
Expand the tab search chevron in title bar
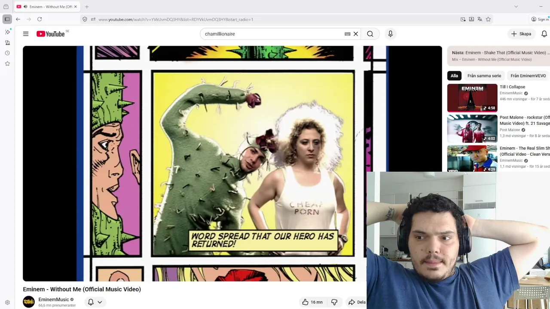tap(516, 6)
